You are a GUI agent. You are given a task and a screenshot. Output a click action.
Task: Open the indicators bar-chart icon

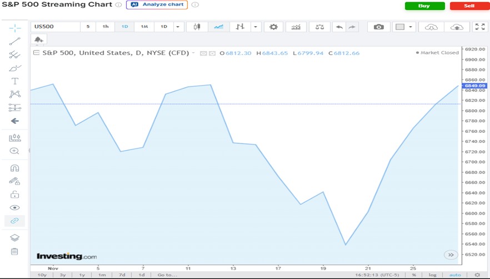click(296, 27)
